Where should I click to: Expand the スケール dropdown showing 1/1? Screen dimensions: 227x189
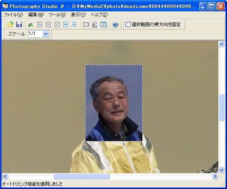point(46,34)
